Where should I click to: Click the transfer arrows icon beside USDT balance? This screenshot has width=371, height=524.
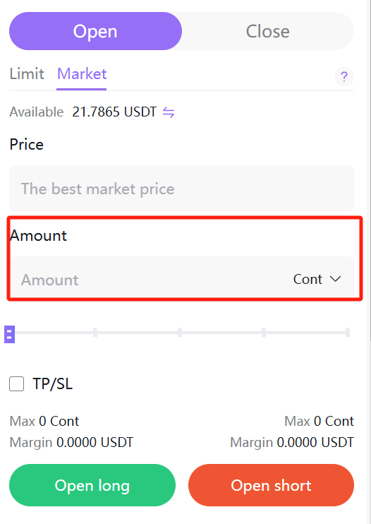[x=169, y=112]
